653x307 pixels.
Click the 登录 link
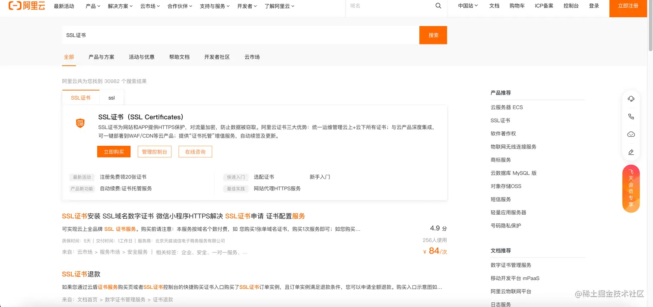pos(594,6)
